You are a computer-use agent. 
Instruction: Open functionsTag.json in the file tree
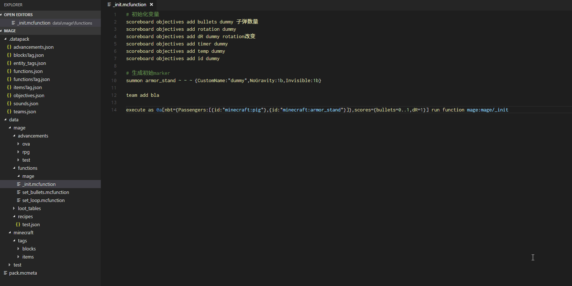click(32, 80)
